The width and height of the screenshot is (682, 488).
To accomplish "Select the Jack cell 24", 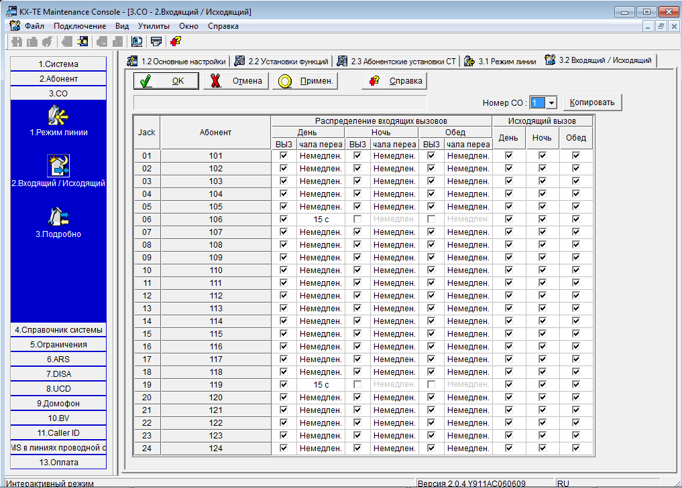I will [x=147, y=449].
